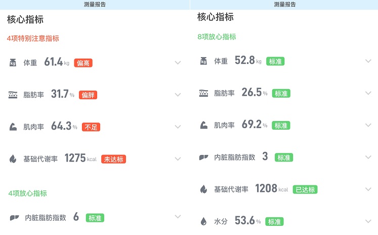Expand the 31.7% fat rate row chevron
This screenshot has height=235, width=378.
coord(178,95)
